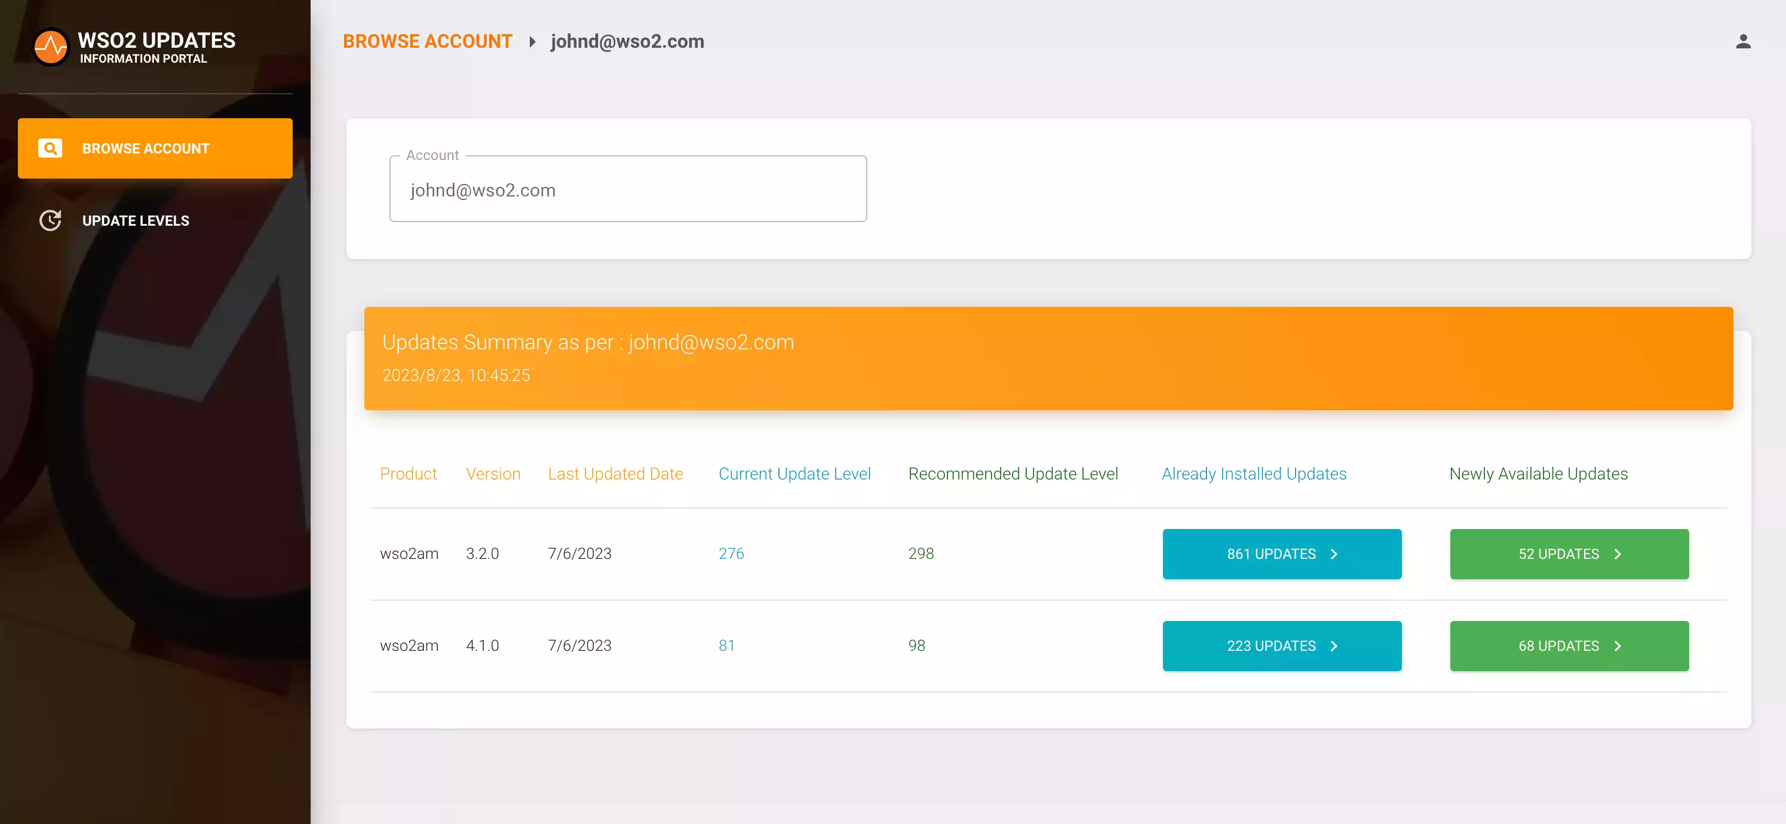Click the search icon in Browse Account
This screenshot has height=824, width=1786.
tap(50, 148)
